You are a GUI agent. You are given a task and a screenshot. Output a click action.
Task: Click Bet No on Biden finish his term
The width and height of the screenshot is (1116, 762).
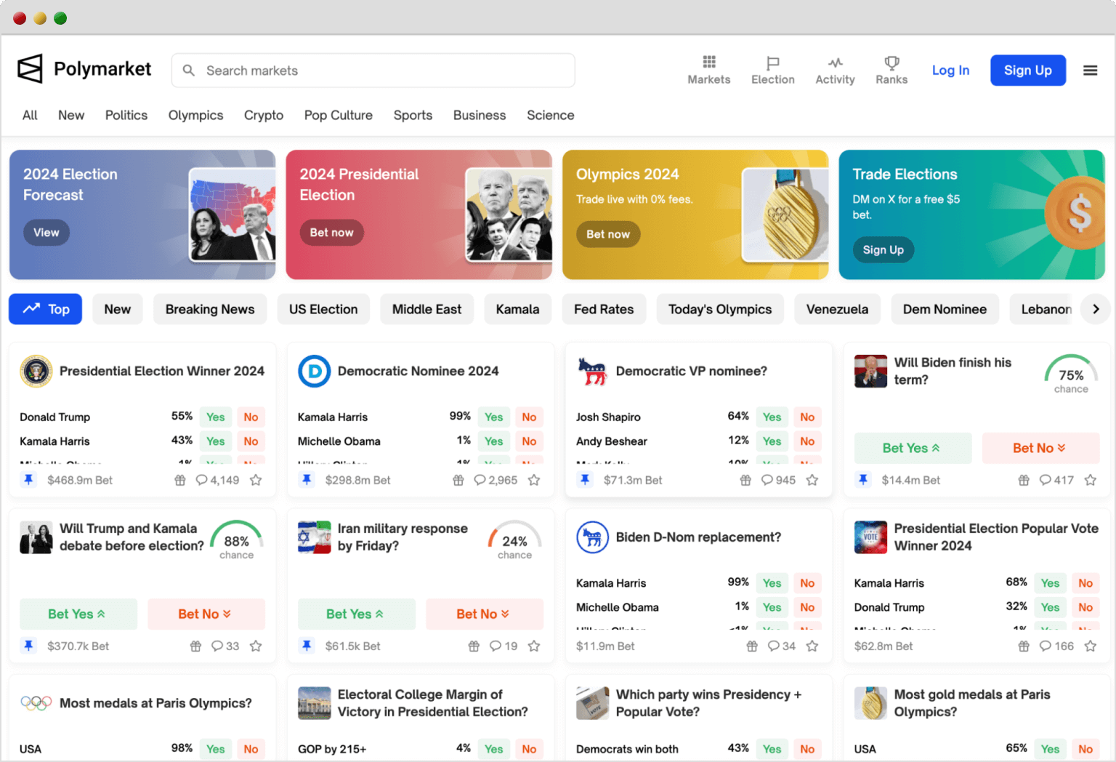[x=1040, y=448]
